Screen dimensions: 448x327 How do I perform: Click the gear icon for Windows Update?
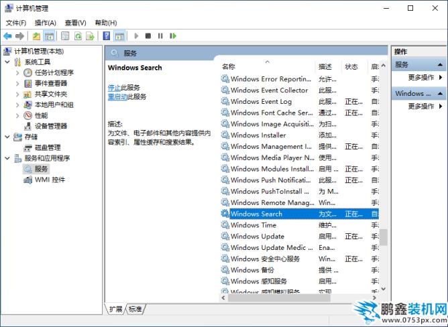tap(225, 236)
